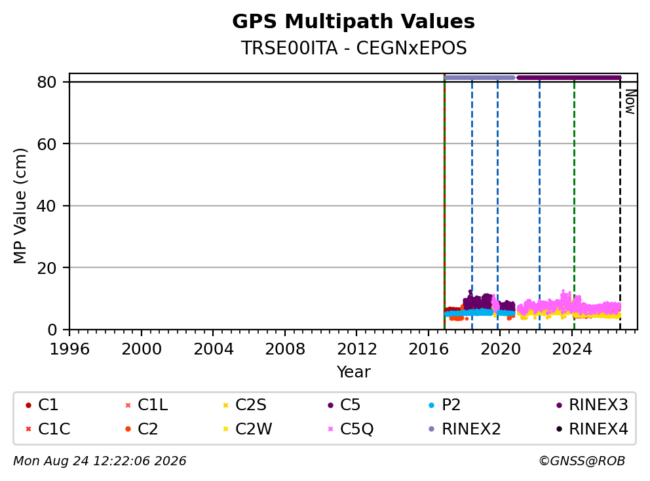Image resolution: width=650 pixels, height=481 pixels.
Task: Click the 2020 tick label on the year axis
Action: tap(501, 349)
